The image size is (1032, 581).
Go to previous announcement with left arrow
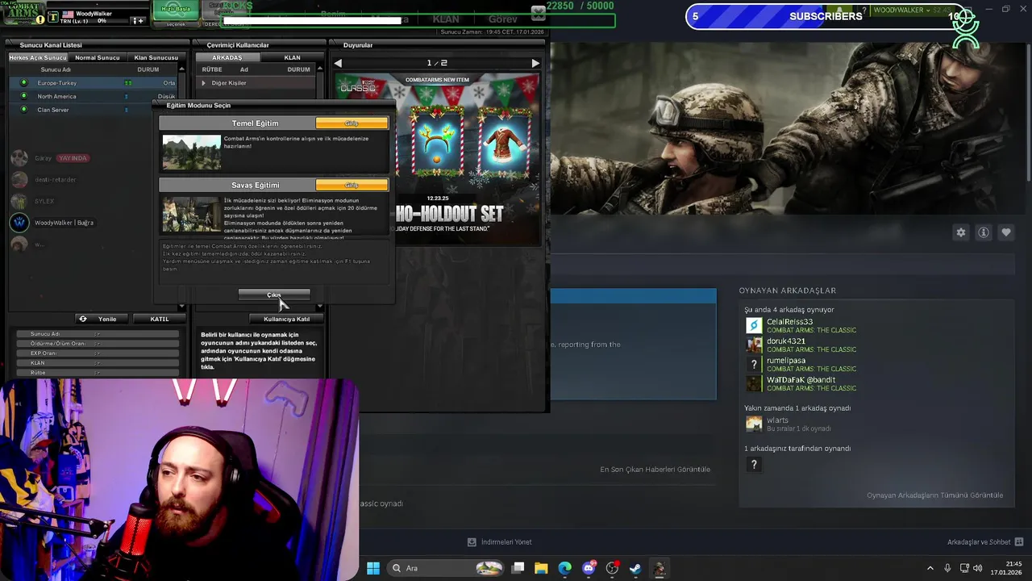338,63
